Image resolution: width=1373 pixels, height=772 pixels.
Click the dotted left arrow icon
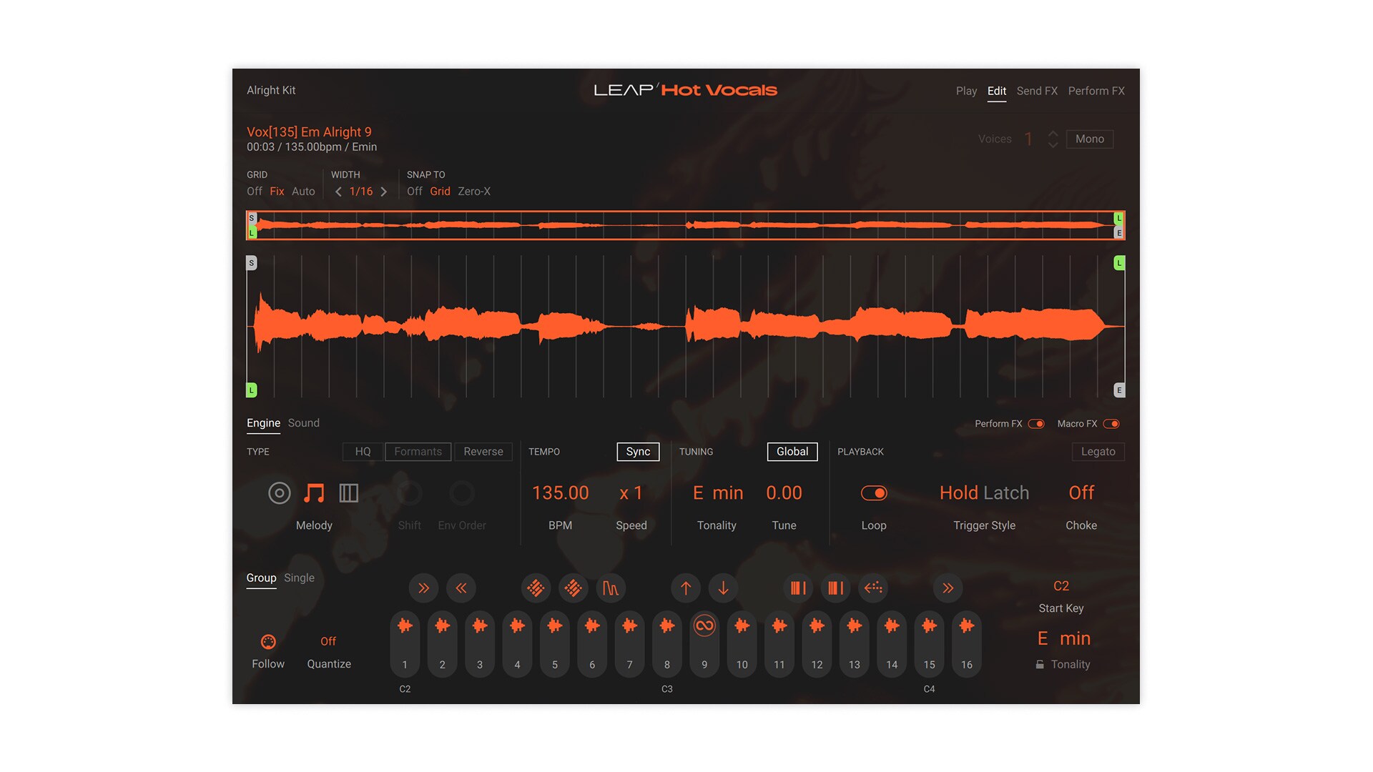[x=873, y=588]
